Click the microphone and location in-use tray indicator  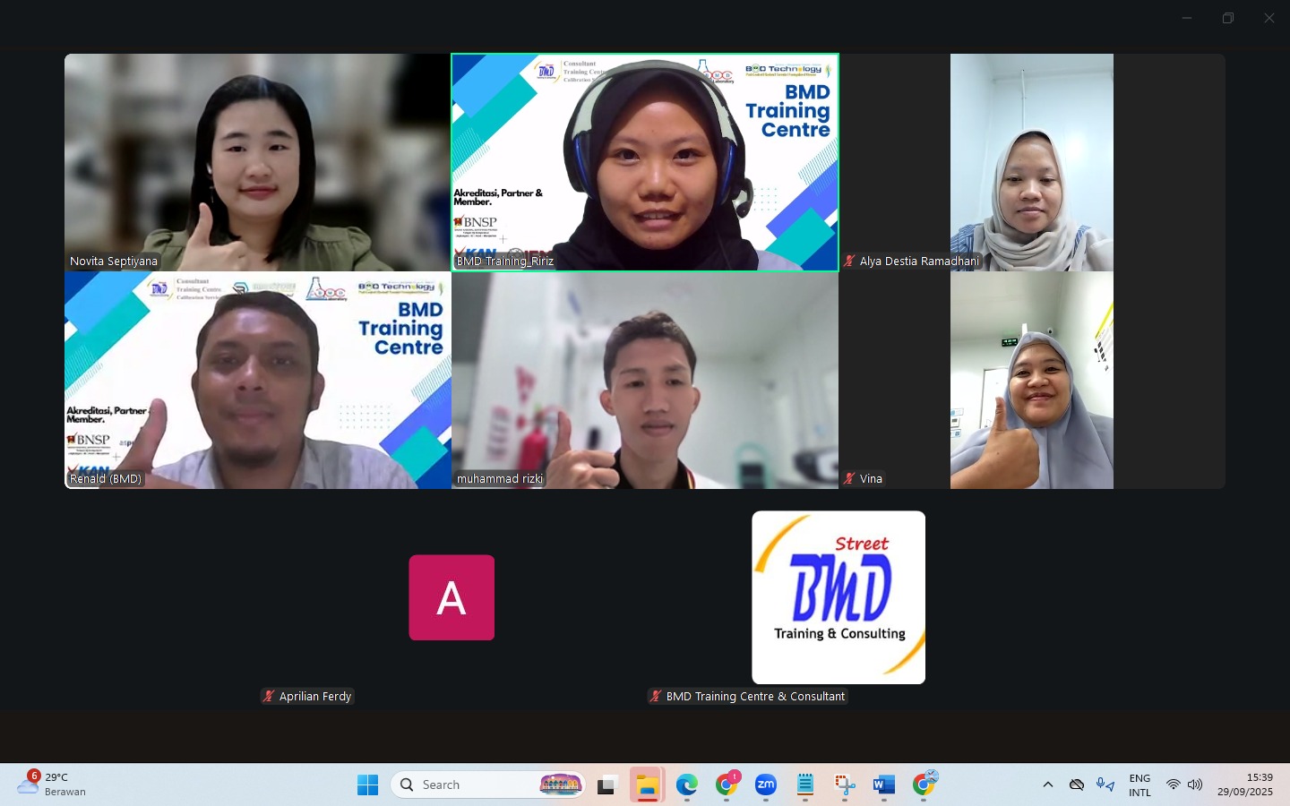[1105, 785]
